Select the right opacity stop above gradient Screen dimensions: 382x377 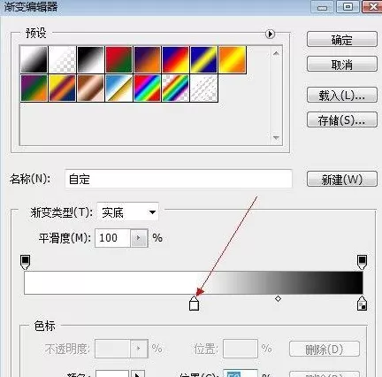(x=362, y=262)
